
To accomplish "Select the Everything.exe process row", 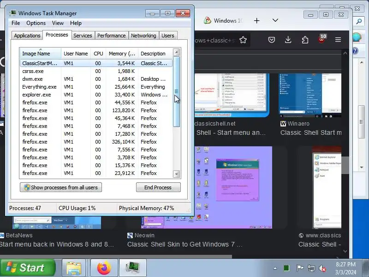I will click(96, 87).
